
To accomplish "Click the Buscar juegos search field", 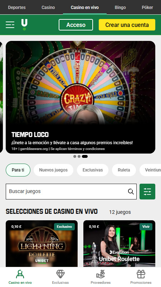I will click(71, 192).
